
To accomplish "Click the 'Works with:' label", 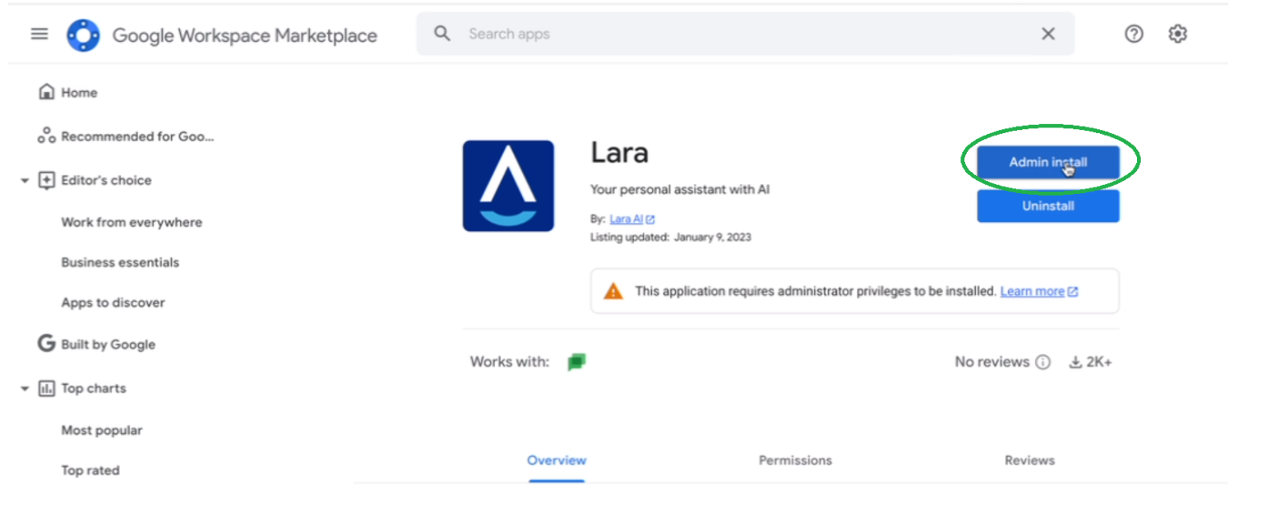I will click(x=510, y=362).
